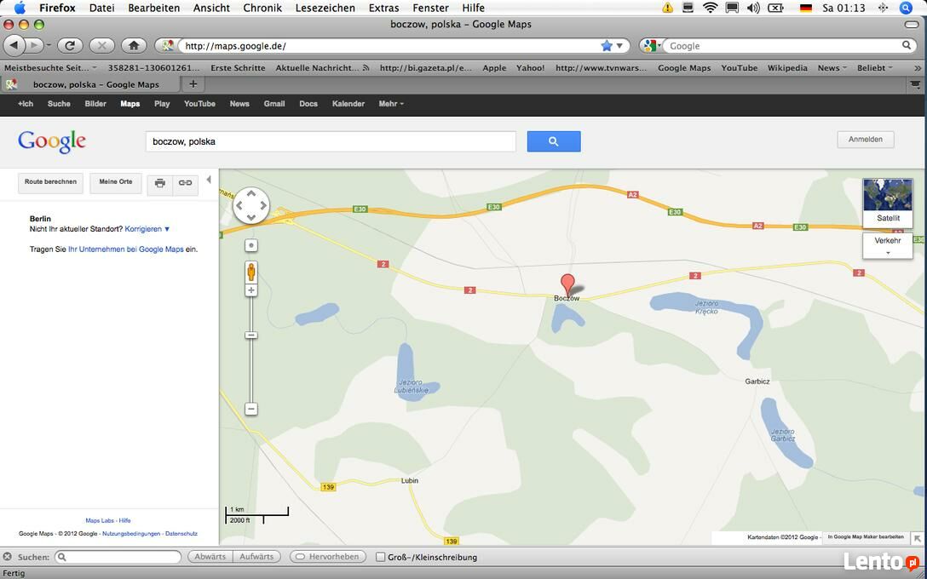Open Wi-Fi status menu
This screenshot has width=927, height=579.
[x=710, y=8]
